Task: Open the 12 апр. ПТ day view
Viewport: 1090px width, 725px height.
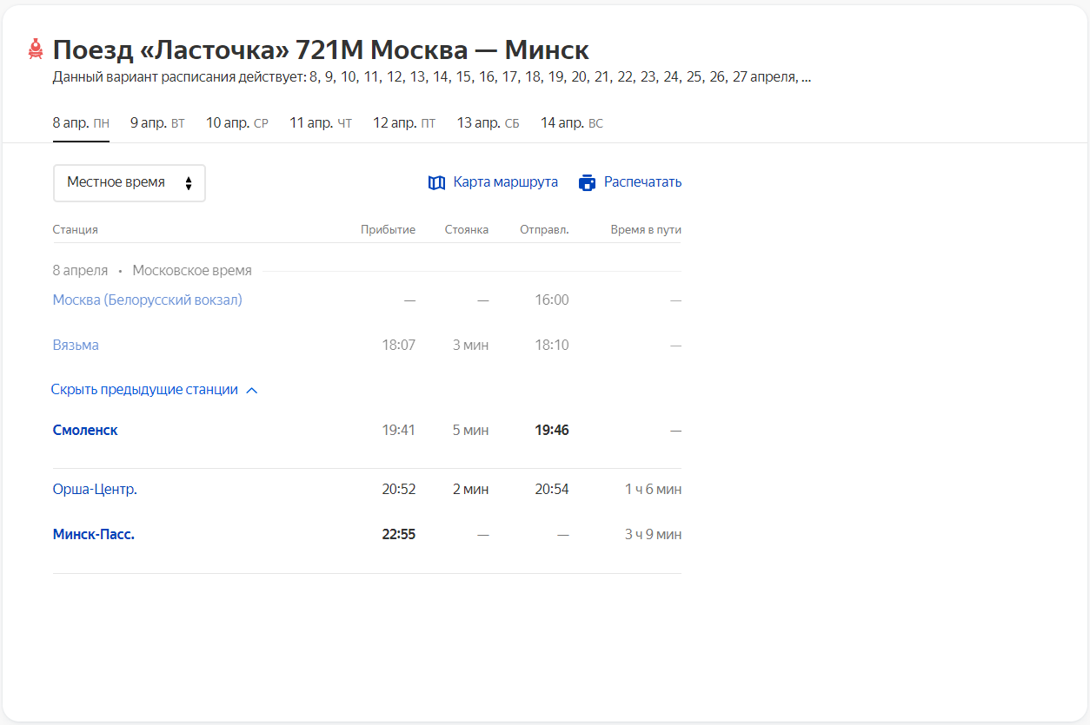Action: click(403, 122)
